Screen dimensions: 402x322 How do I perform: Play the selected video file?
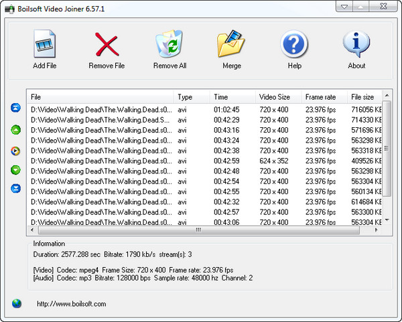15,151
